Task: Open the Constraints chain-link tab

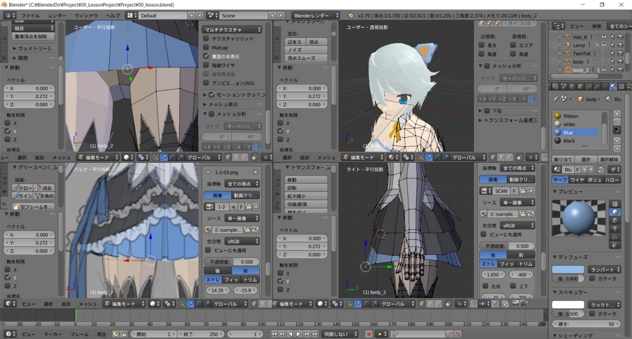Action: pos(588,86)
